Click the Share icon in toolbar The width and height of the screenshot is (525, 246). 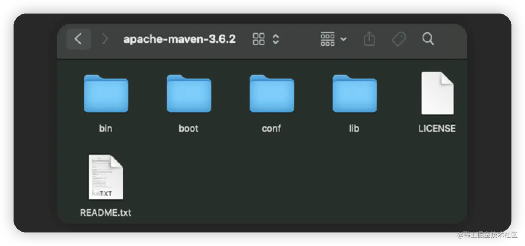point(369,38)
